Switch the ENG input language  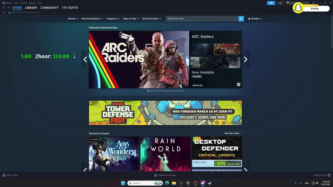307,183
